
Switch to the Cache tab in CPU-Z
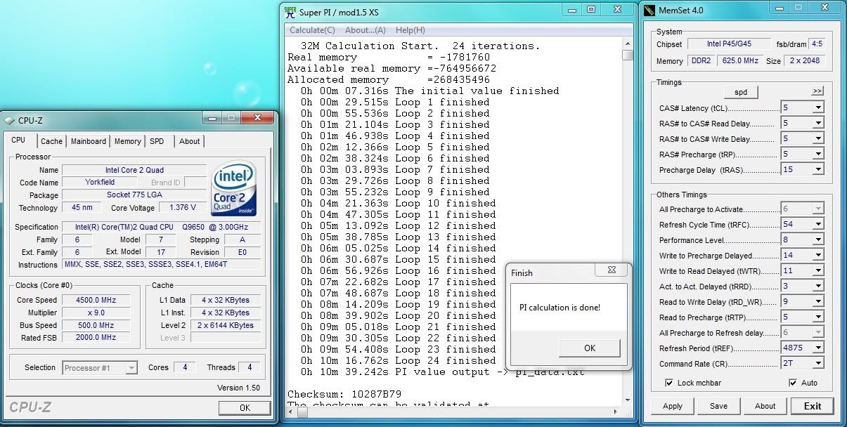coord(51,141)
